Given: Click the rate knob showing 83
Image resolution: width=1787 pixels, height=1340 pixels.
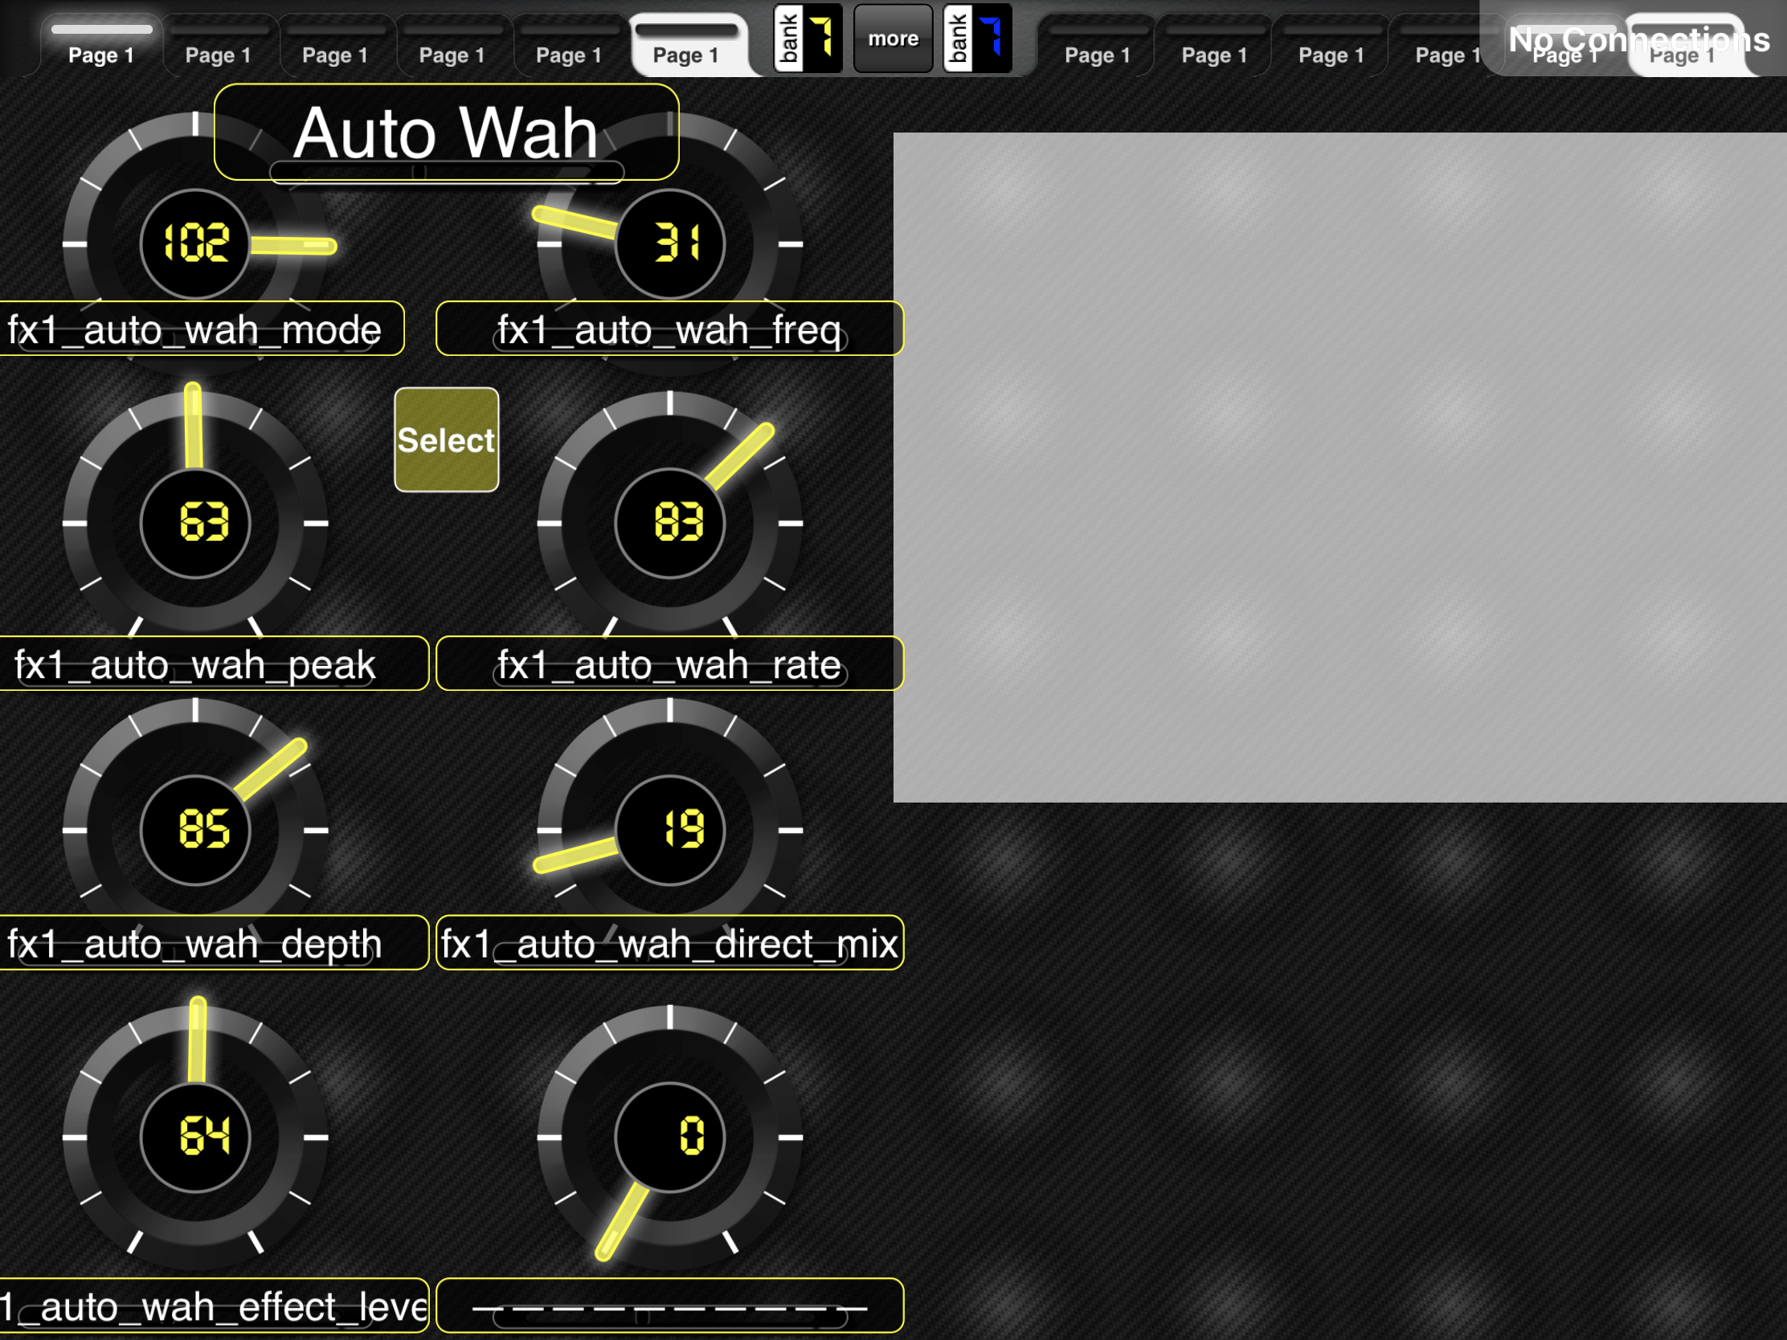Looking at the screenshot, I should [669, 523].
